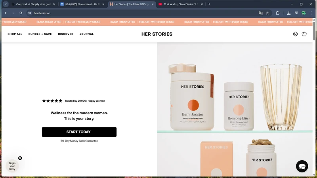Bookmark this page with the star
The height and width of the screenshot is (178, 317).
(x=267, y=13)
